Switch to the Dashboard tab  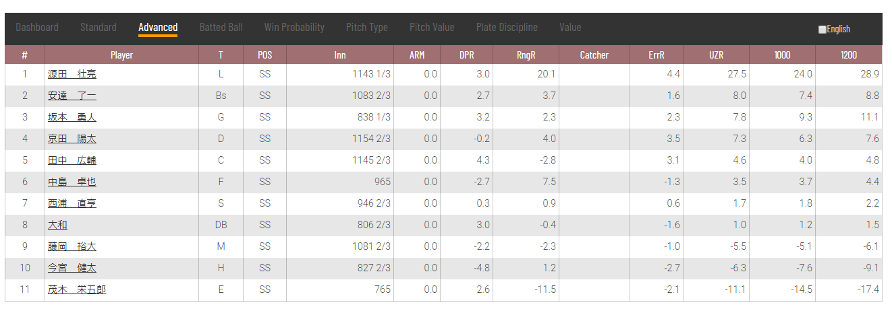pyautogui.click(x=37, y=28)
